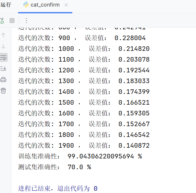Click the error value 0.146542
196x193 pixels.
point(134,135)
